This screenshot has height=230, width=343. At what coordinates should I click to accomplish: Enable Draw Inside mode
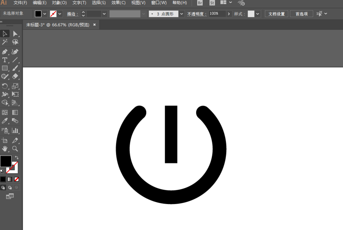tap(16, 188)
